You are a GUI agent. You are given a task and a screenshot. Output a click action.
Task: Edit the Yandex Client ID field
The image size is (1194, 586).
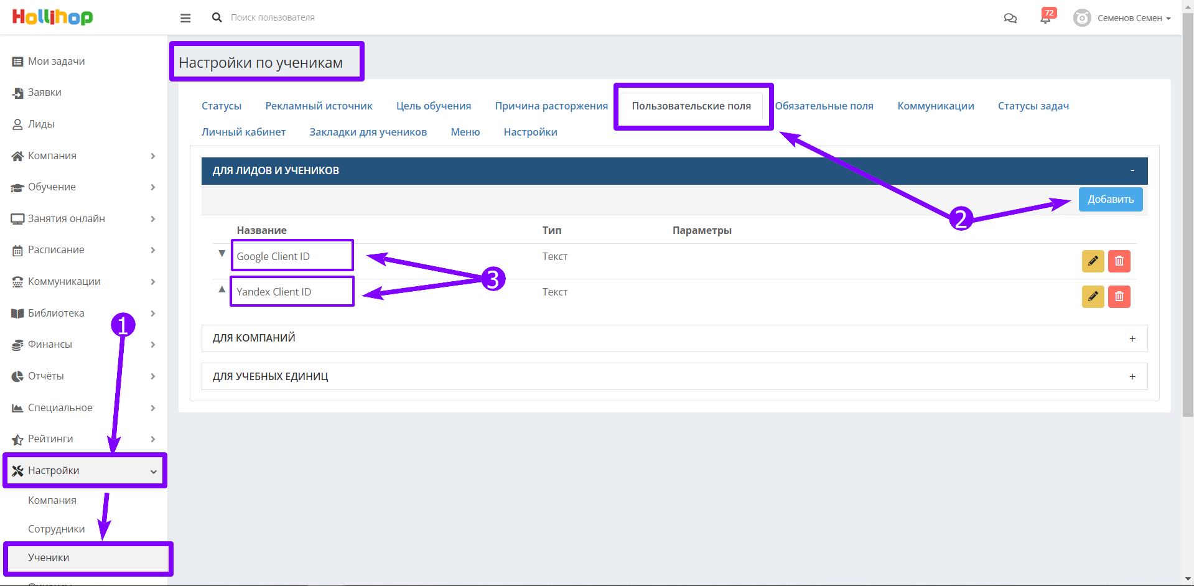[1093, 297]
